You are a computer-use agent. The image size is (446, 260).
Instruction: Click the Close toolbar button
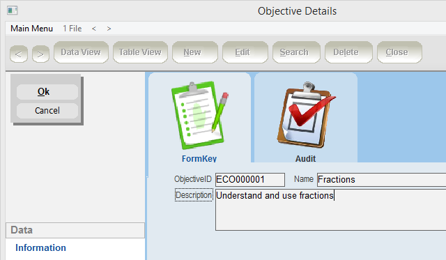[399, 52]
